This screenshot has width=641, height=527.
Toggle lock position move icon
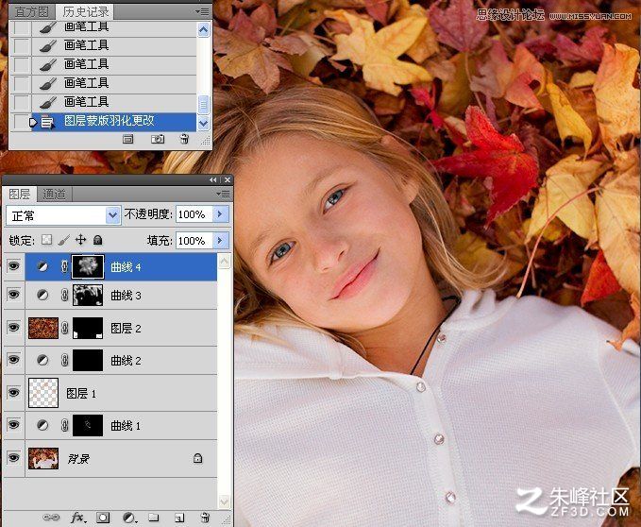(x=81, y=240)
